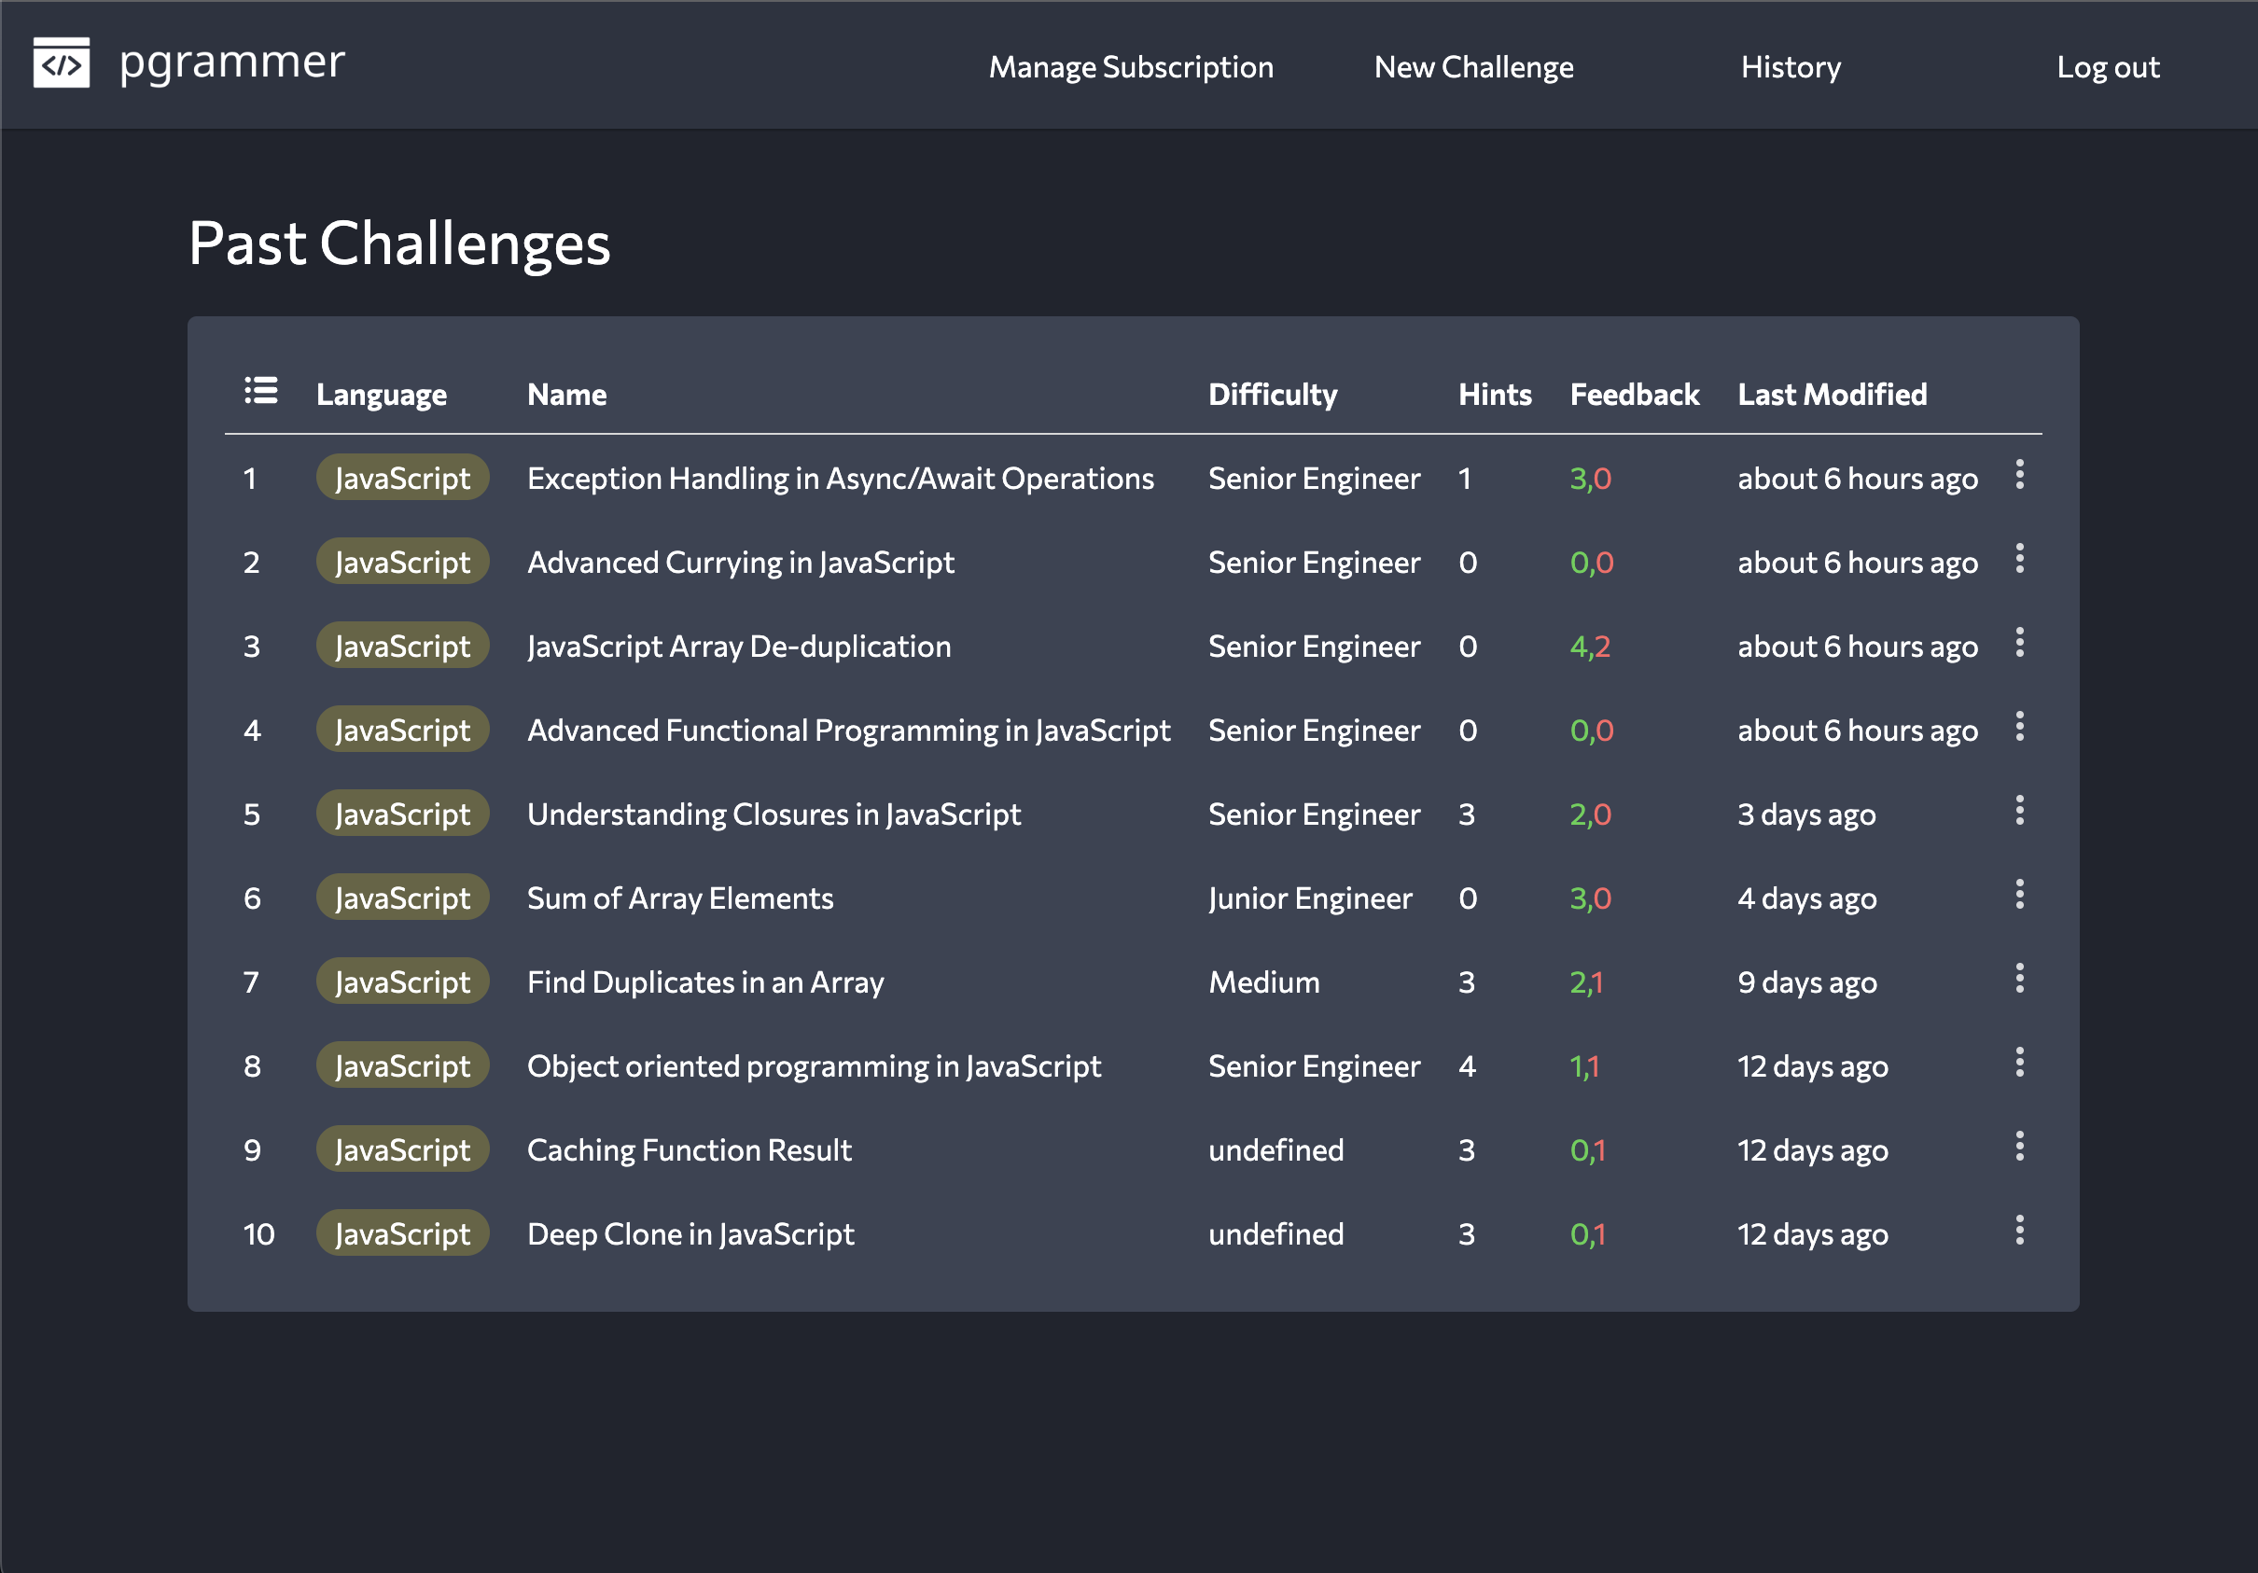
Task: Go to the History nav item
Action: (x=1790, y=67)
